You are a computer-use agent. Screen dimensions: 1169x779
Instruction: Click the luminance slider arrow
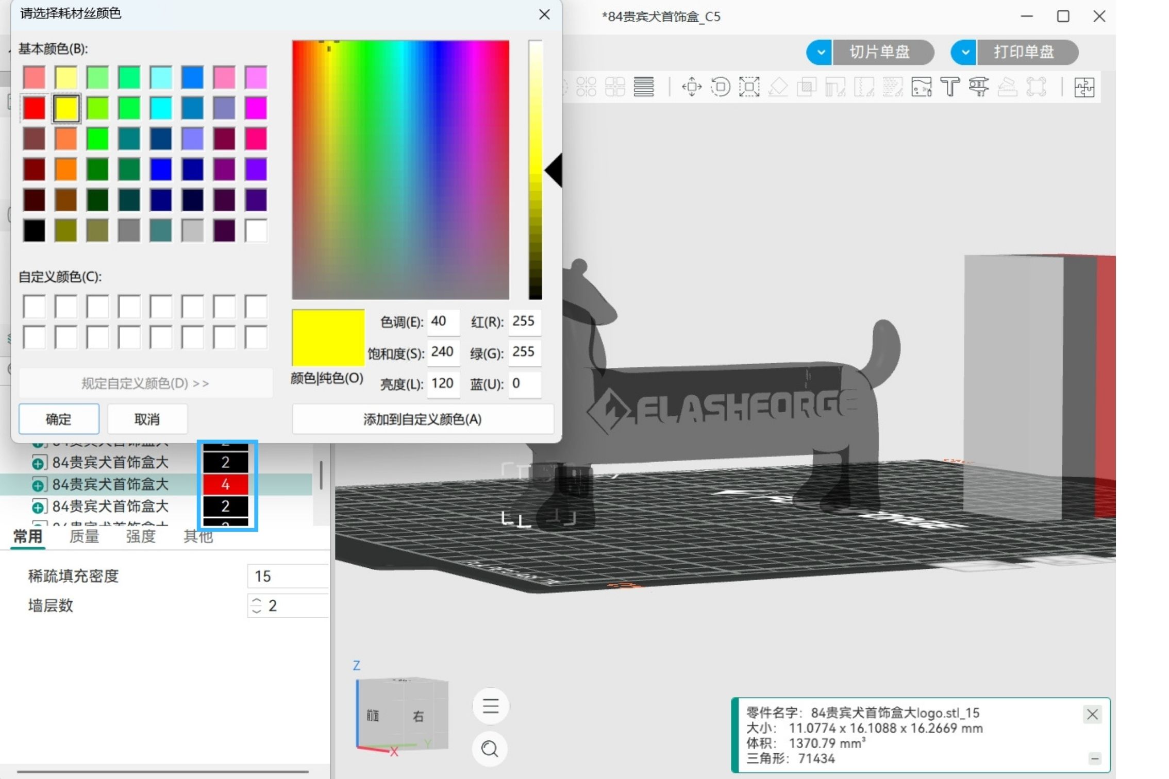pyautogui.click(x=553, y=170)
